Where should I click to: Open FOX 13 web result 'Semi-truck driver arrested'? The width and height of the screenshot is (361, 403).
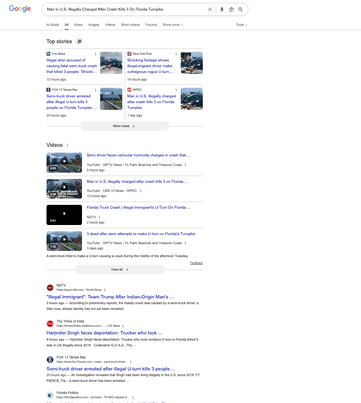tap(111, 369)
